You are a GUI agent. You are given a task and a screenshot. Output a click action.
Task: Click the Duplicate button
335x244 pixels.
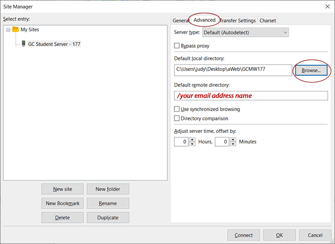tap(108, 217)
